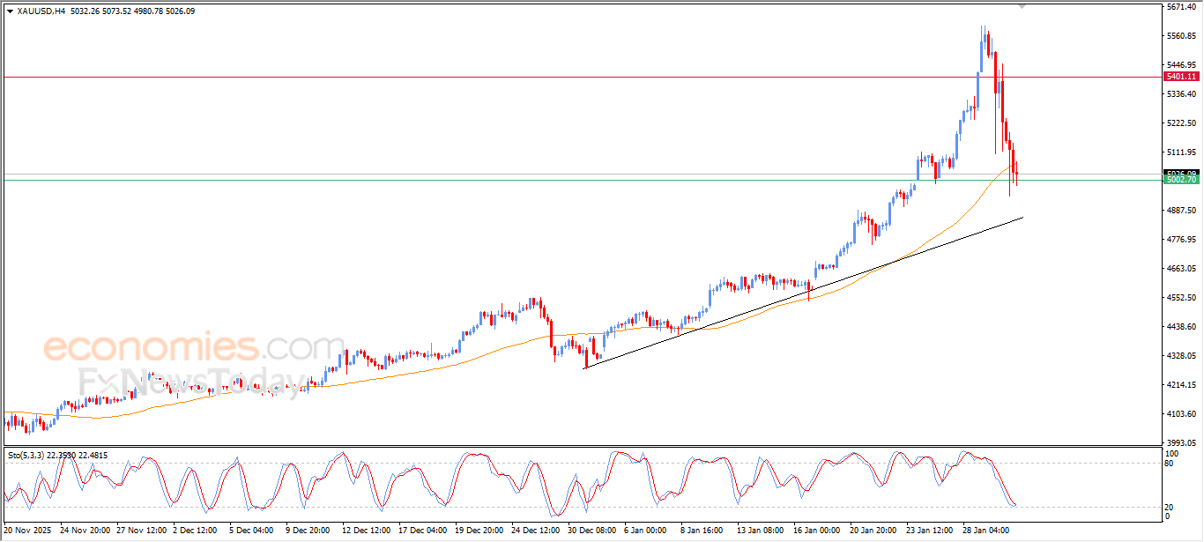Click the 4103.60 price axis label
Viewport: 1204px width, 542px height.
[1181, 414]
